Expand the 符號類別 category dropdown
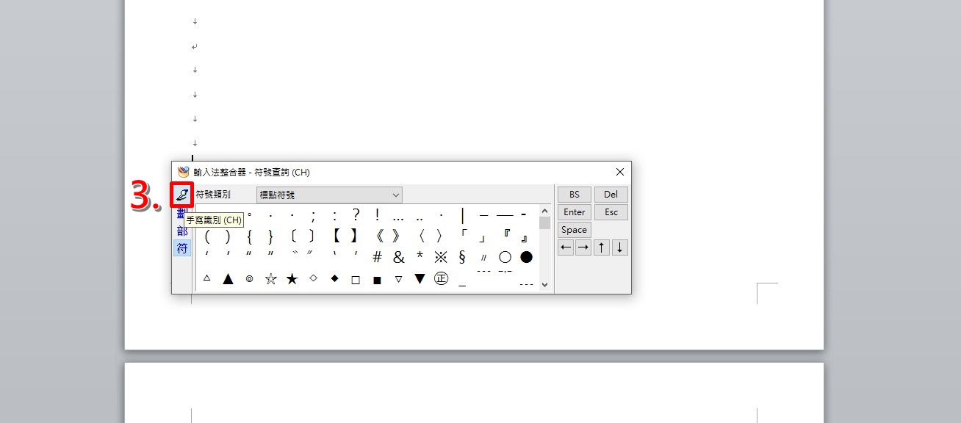961x423 pixels. point(329,195)
